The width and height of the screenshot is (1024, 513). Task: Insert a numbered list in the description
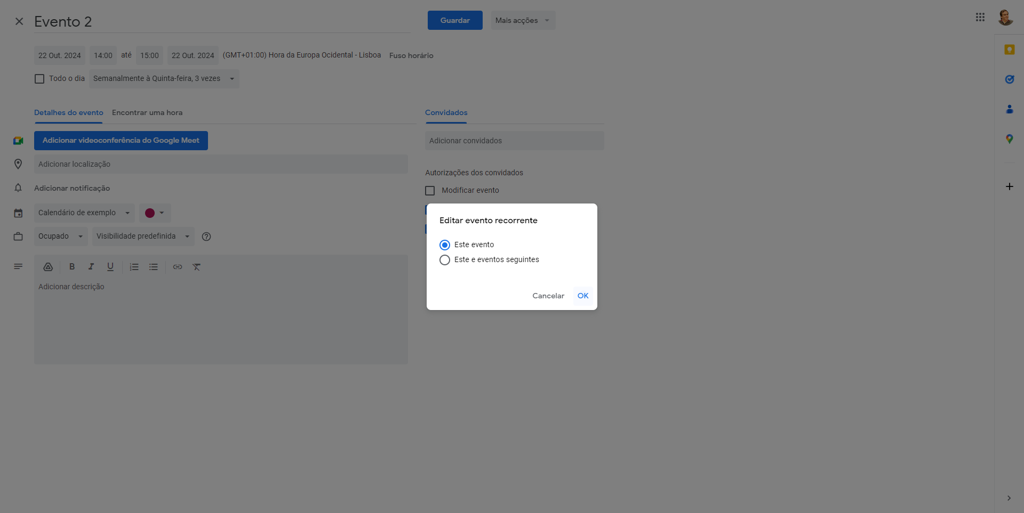tap(134, 267)
